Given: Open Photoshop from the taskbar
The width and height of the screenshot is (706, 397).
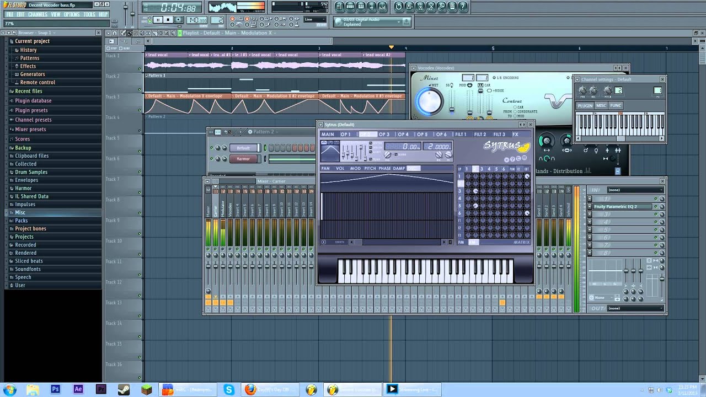Looking at the screenshot, I should tap(55, 389).
